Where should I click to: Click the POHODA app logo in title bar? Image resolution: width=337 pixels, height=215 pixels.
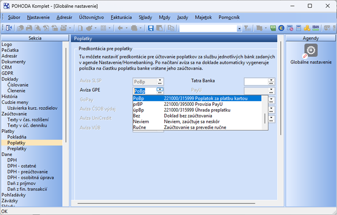tap(6, 6)
